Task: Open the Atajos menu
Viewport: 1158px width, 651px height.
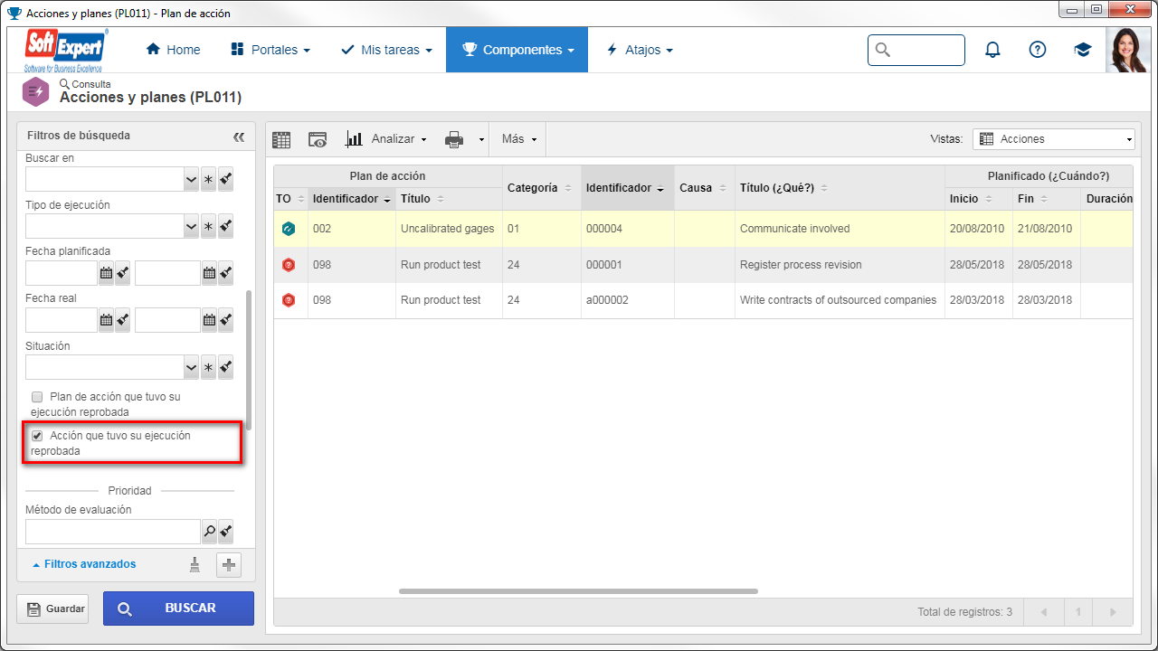Action: point(640,50)
